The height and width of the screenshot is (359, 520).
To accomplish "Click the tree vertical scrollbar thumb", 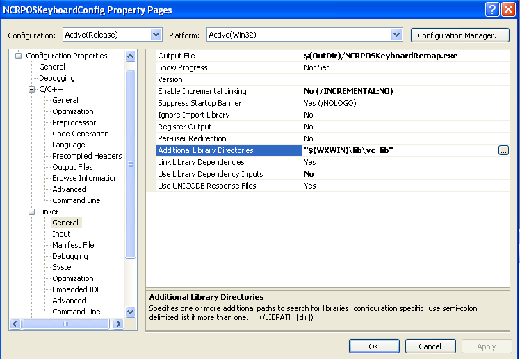I will tap(130, 164).
